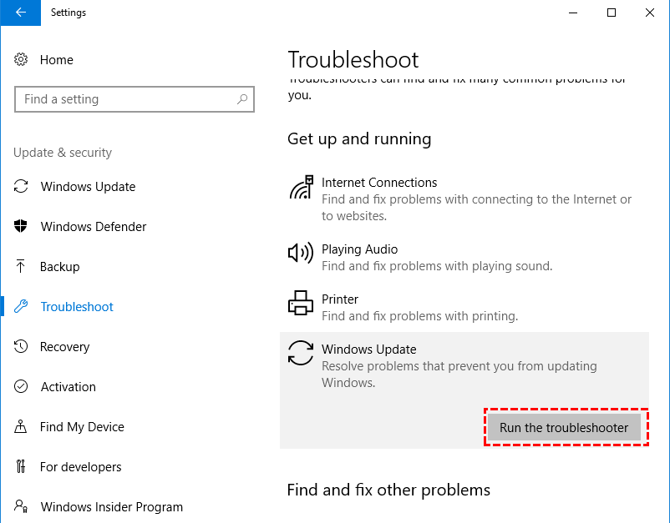Run the troubleshooter for Windows Update

[564, 428]
